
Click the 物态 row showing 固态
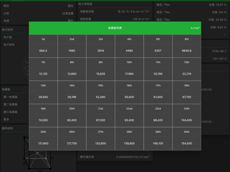[38, 6]
